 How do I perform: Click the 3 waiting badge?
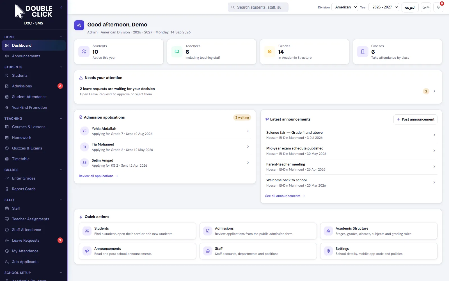tap(242, 117)
